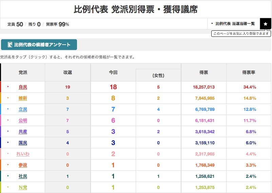Click the page title 比例代表 党派別得票・獲得議席
Viewport: 272px width, 193px height.
tap(136, 9)
